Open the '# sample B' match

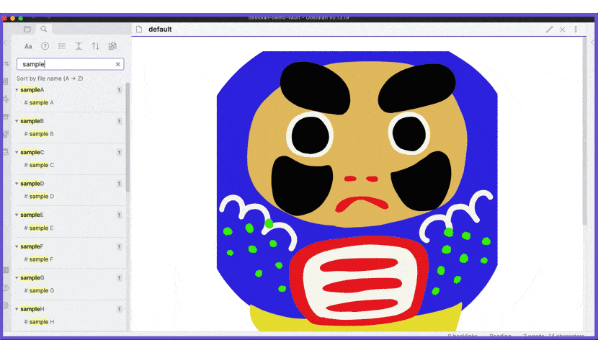39,134
